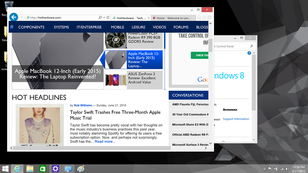Open ASUS ZenFone 2 Review link
The image size is (308, 173).
click(142, 78)
